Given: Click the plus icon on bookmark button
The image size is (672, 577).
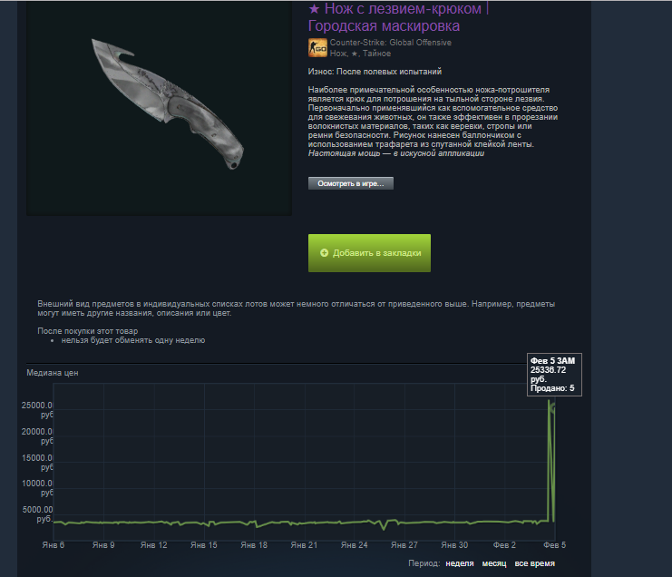Looking at the screenshot, I should coord(325,253).
